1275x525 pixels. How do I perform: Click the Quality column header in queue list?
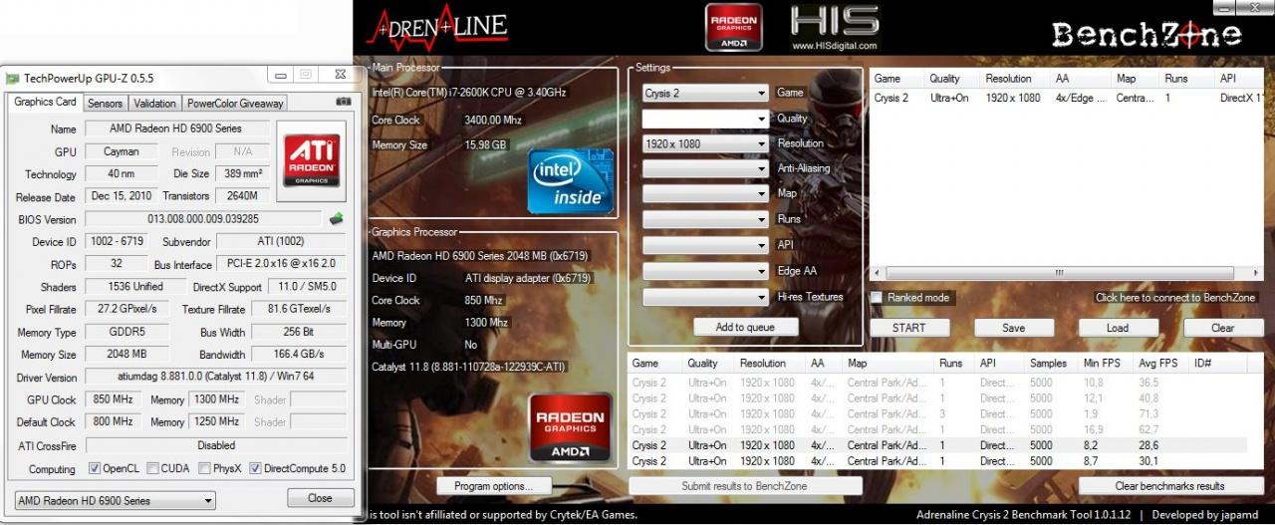point(944,79)
